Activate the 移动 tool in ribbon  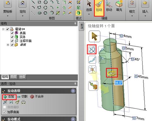tap(109, 6)
